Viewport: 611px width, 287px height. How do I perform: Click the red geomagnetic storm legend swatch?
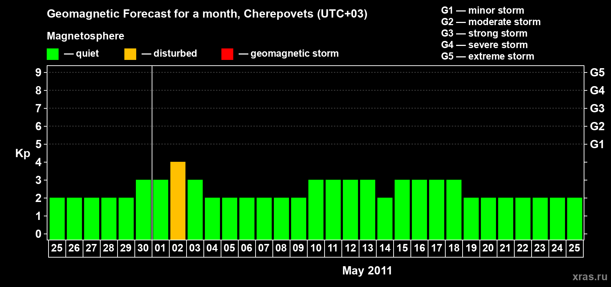[227, 54]
